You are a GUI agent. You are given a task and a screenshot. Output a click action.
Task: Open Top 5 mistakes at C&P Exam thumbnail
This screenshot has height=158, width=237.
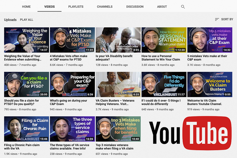(x=210, y=40)
